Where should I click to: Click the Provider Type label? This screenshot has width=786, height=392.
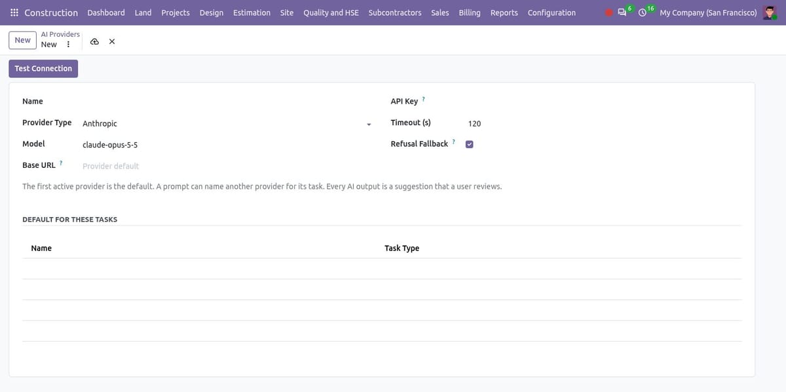pos(47,123)
